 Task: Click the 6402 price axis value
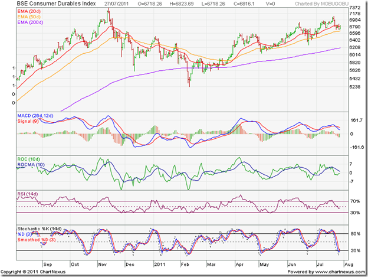click(355, 40)
